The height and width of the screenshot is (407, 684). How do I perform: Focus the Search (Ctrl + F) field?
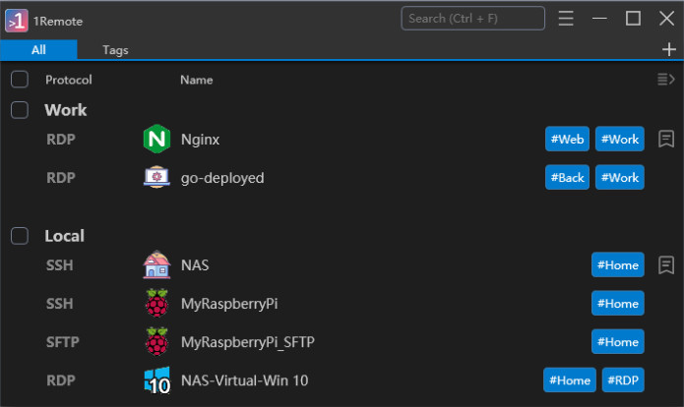pos(472,19)
